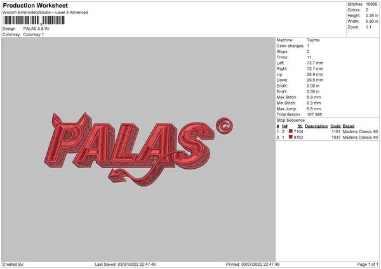Viewport: 381px width, 269px height.
Task: Select the Up value 28.9 mm
Action: coord(315,74)
